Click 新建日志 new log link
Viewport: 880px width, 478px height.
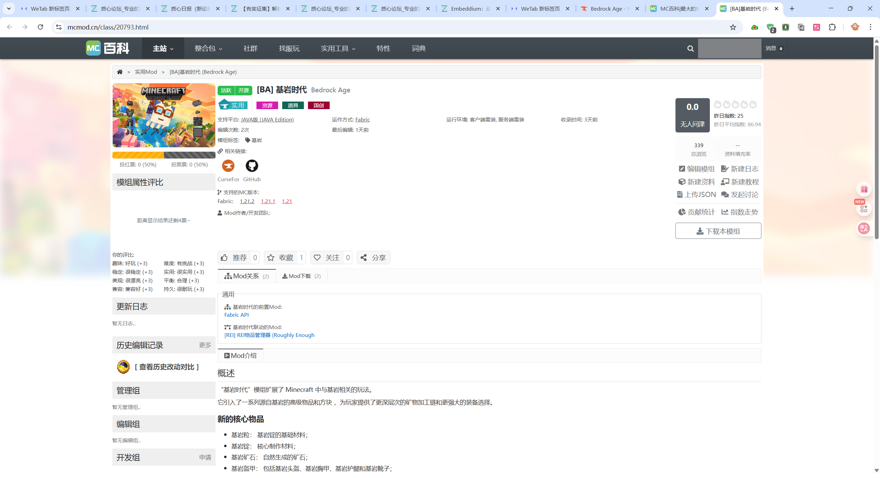tap(740, 169)
